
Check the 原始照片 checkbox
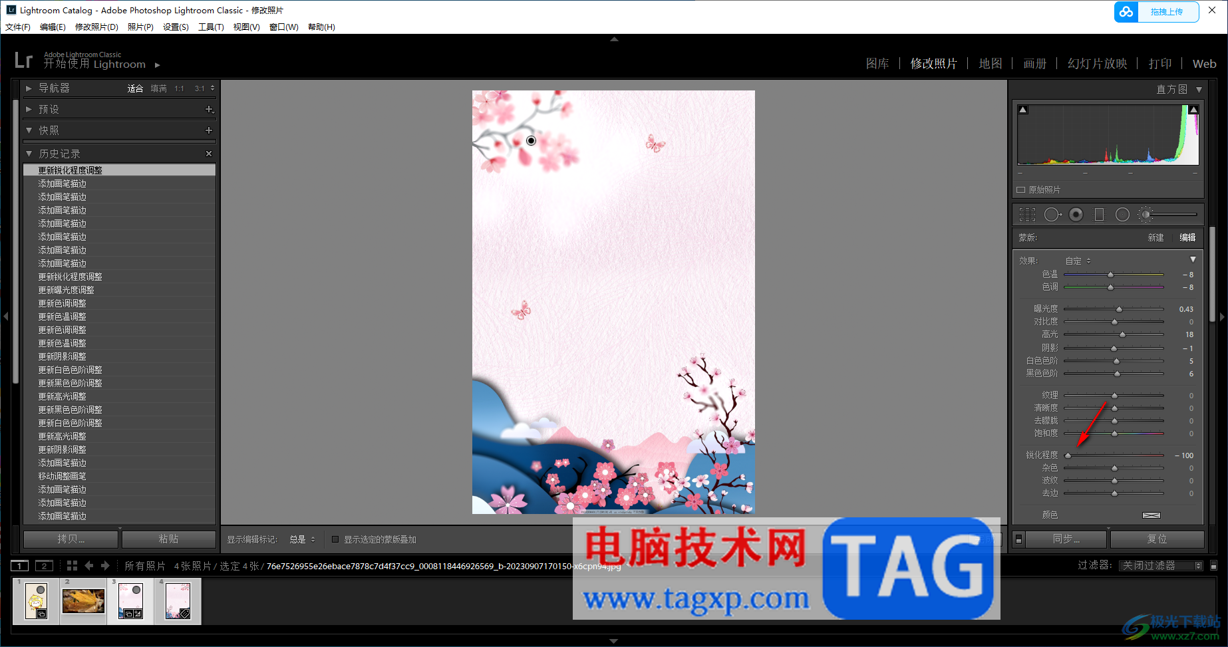click(x=1020, y=190)
